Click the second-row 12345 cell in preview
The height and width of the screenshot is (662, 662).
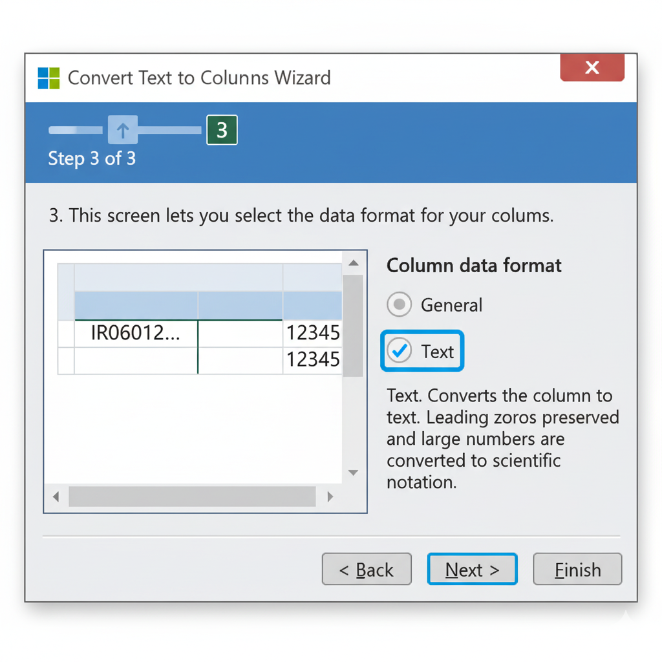click(313, 360)
